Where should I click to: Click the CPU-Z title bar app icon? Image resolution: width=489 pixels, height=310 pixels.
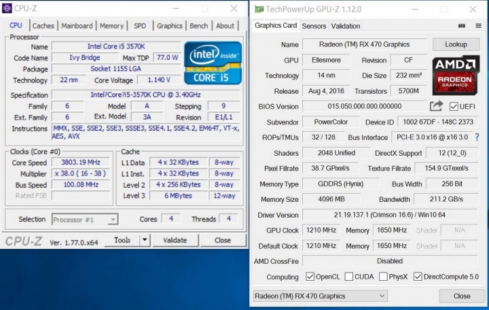pyautogui.click(x=7, y=8)
